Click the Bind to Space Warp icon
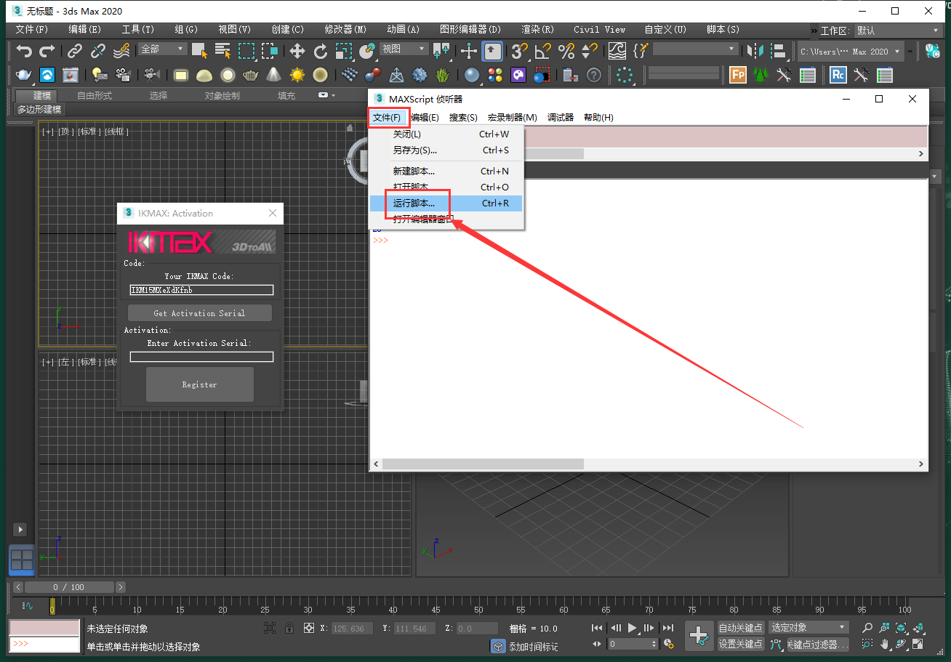The height and width of the screenshot is (662, 951). [121, 51]
